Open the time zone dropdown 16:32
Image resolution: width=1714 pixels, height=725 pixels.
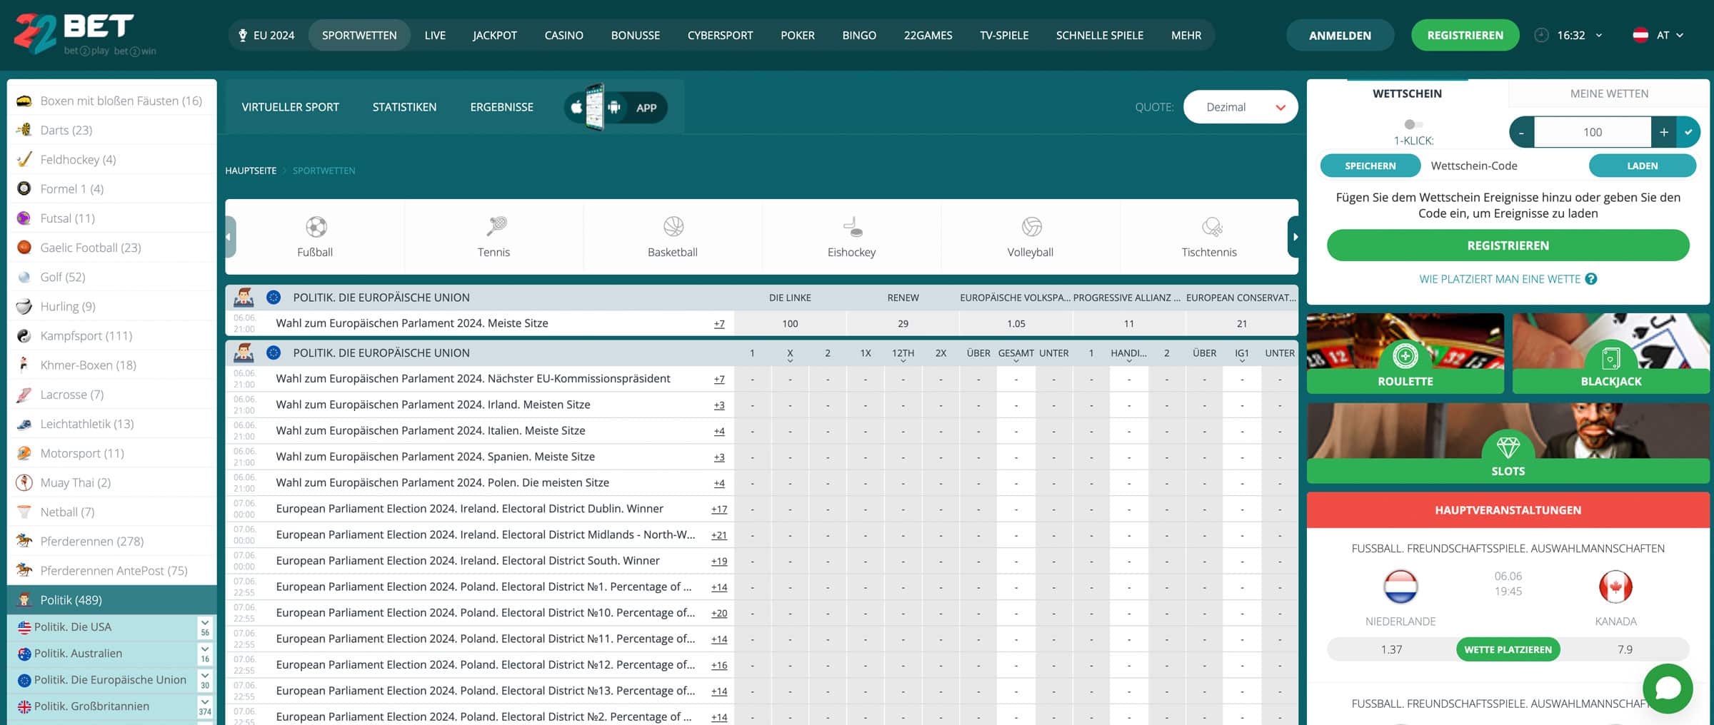point(1578,35)
